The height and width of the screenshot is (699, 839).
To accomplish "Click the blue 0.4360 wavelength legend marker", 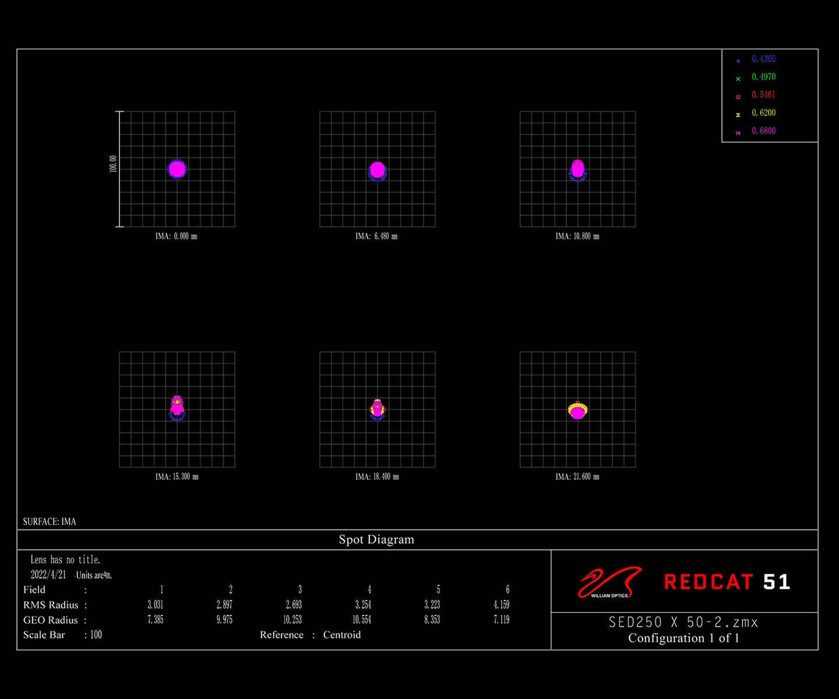I will click(x=738, y=60).
